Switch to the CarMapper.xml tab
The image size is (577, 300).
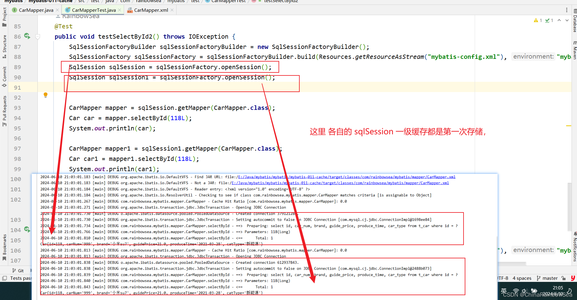click(x=151, y=10)
